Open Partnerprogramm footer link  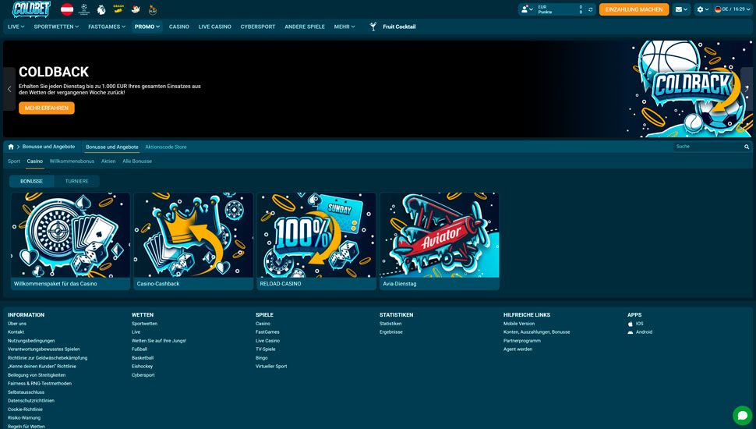[x=522, y=341]
